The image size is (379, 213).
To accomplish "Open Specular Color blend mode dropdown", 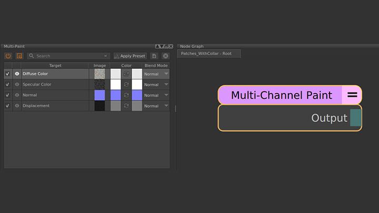I will (x=156, y=85).
